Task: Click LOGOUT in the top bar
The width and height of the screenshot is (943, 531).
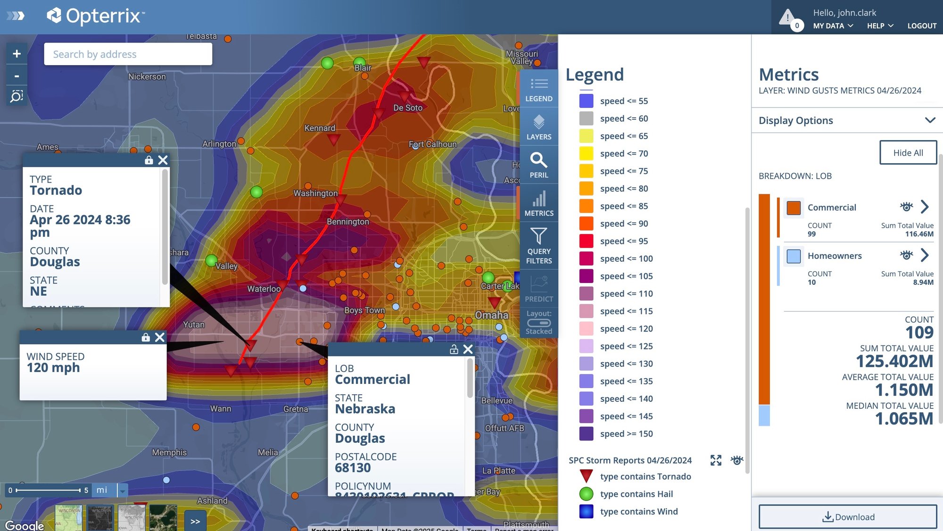Action: [921, 26]
